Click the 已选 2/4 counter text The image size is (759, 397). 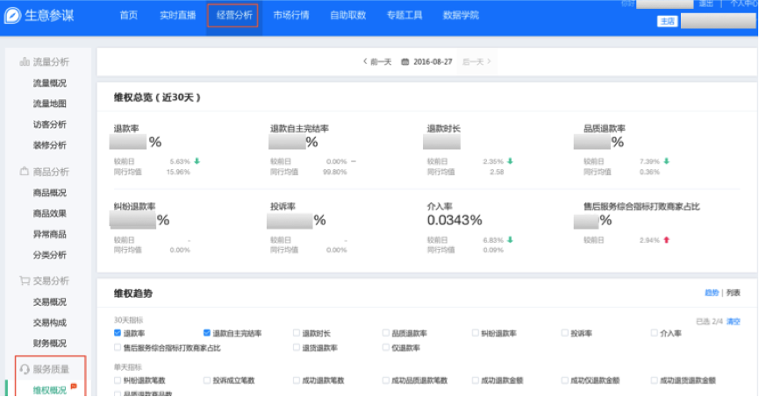709,322
